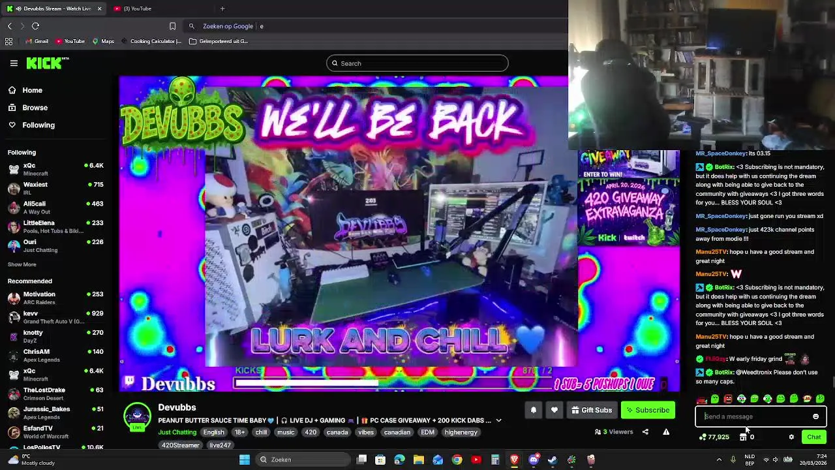Click the EDM tag
The width and height of the screenshot is (835, 470).
click(x=427, y=432)
